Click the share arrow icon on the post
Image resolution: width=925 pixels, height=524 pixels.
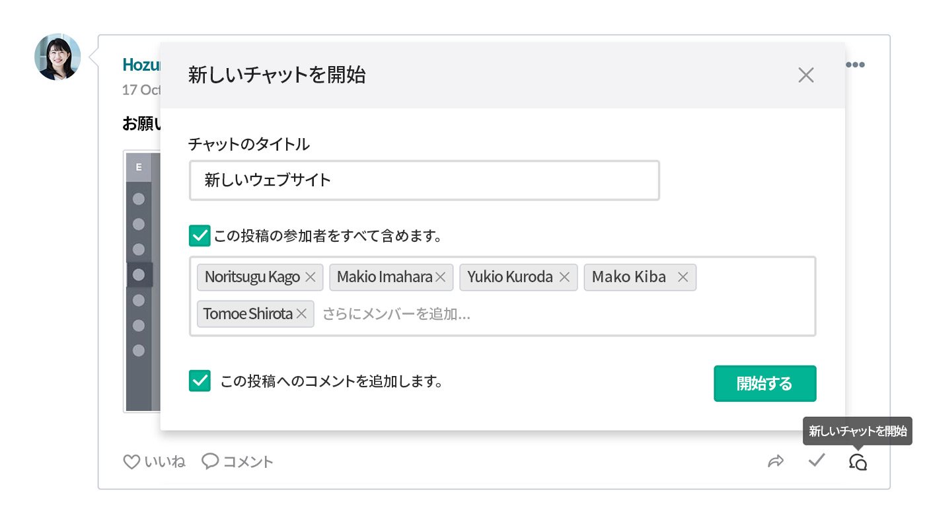(x=776, y=461)
